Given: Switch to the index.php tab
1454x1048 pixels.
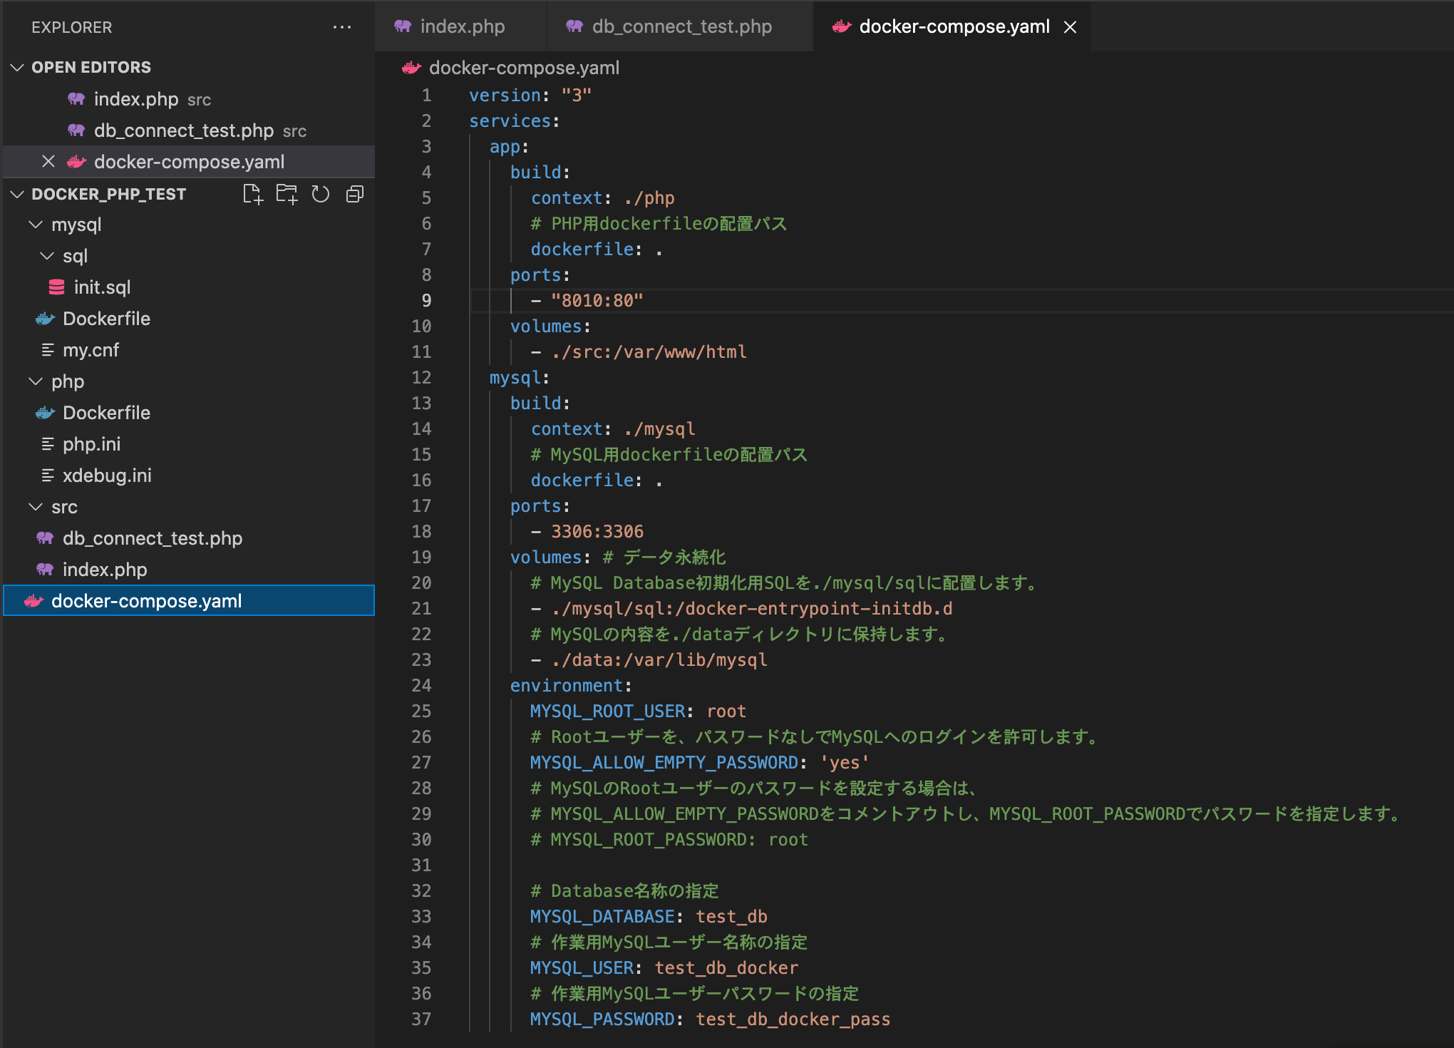Looking at the screenshot, I should 462,26.
